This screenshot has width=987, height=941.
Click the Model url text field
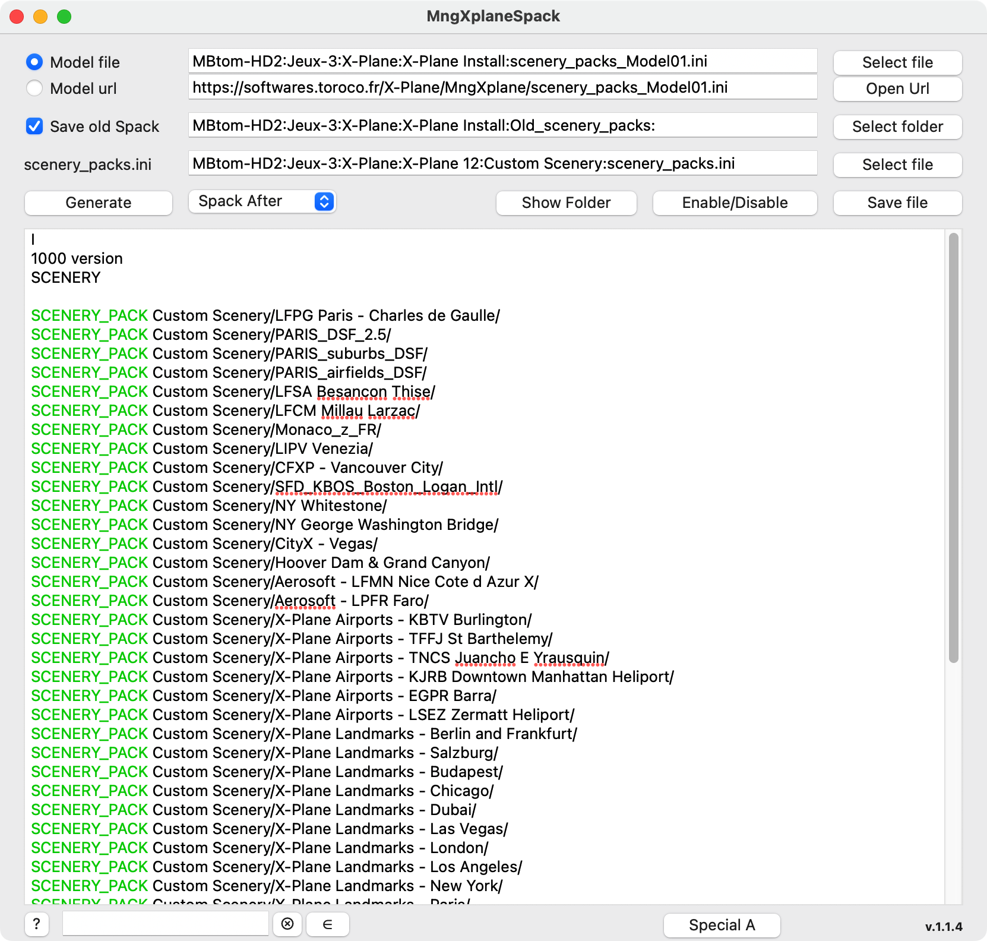(x=502, y=87)
